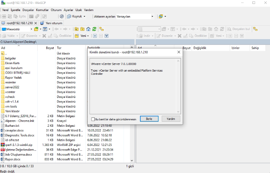Click remote parent directory icon
Image resolution: width=270 pixels, height=173 pixels.
click(x=204, y=29)
